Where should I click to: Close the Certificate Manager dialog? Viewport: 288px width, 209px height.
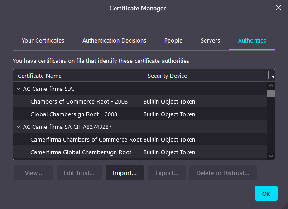pos(278,8)
